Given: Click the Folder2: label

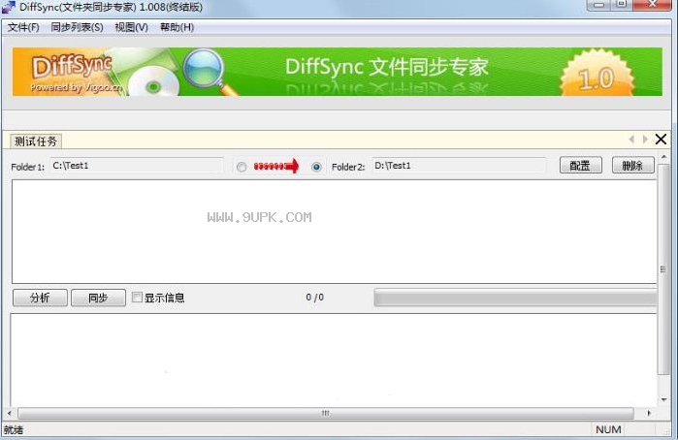Looking at the screenshot, I should 348,167.
